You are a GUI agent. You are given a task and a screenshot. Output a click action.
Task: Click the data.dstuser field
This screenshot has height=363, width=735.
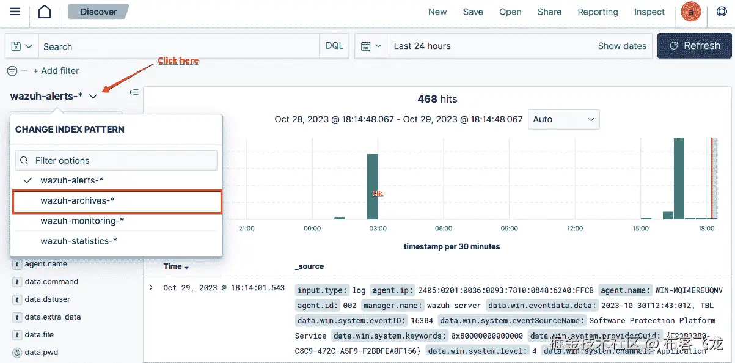point(48,299)
